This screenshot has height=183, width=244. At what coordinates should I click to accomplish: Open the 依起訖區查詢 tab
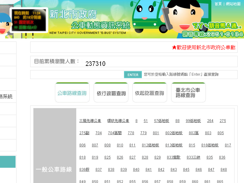[x=150, y=92]
